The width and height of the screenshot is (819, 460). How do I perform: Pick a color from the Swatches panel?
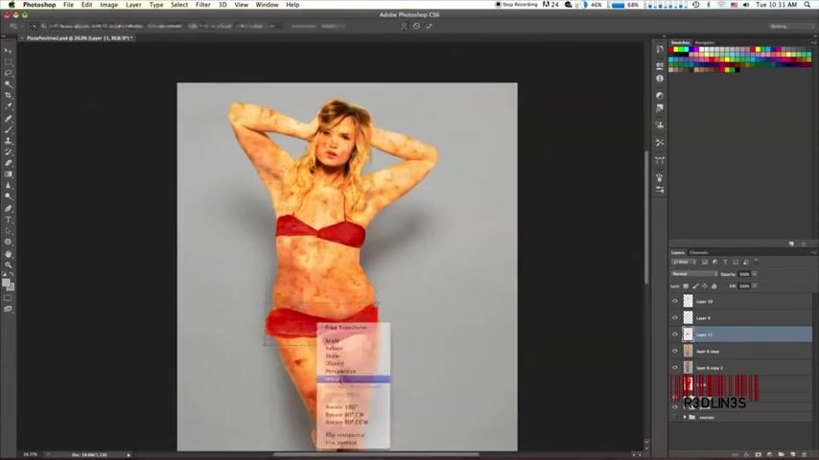[x=729, y=57]
